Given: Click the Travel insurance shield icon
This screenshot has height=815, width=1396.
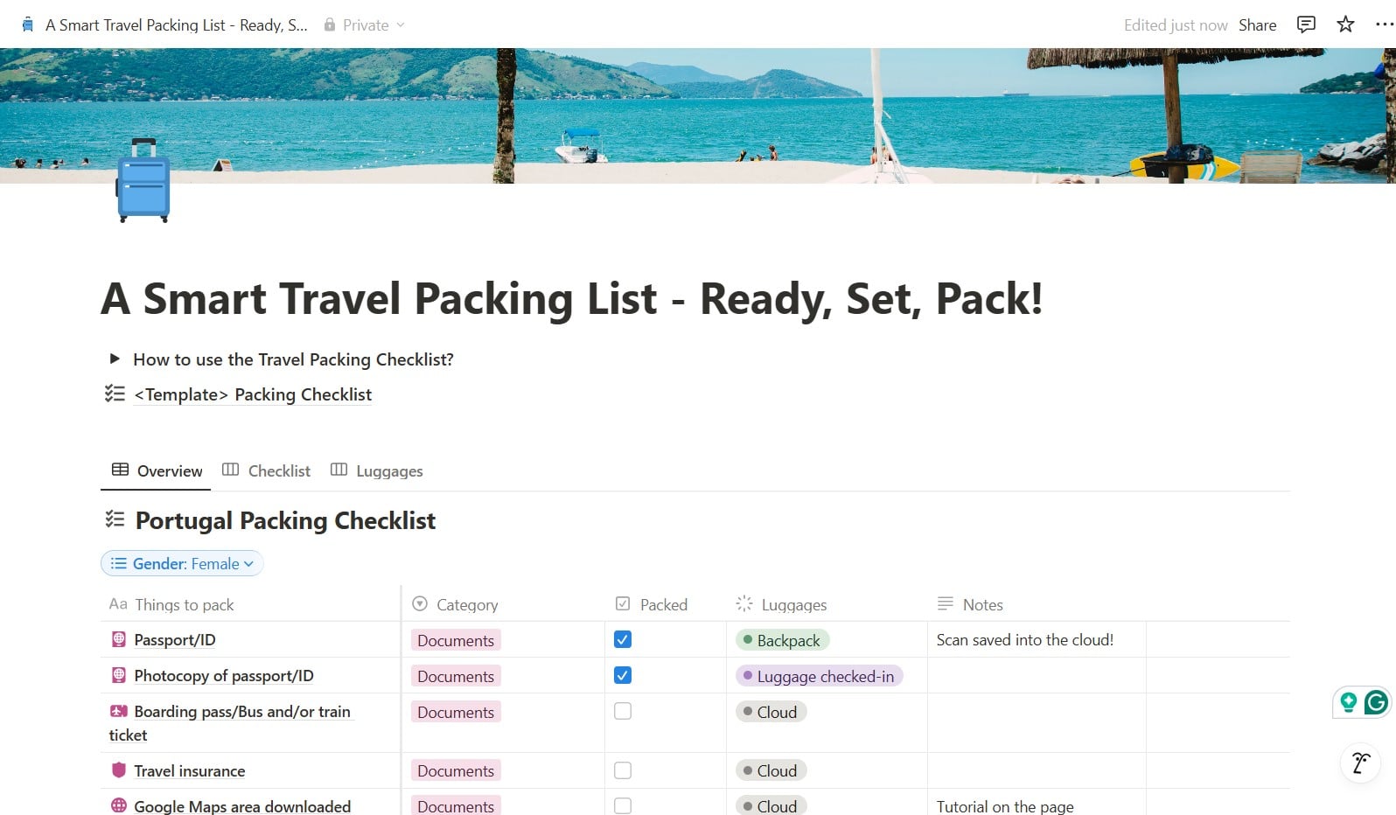Looking at the screenshot, I should 119,770.
